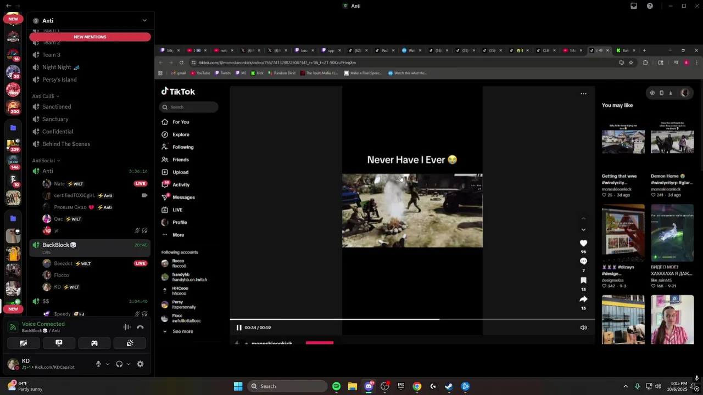
Task: Open the video comments bubble
Action: tap(583, 262)
